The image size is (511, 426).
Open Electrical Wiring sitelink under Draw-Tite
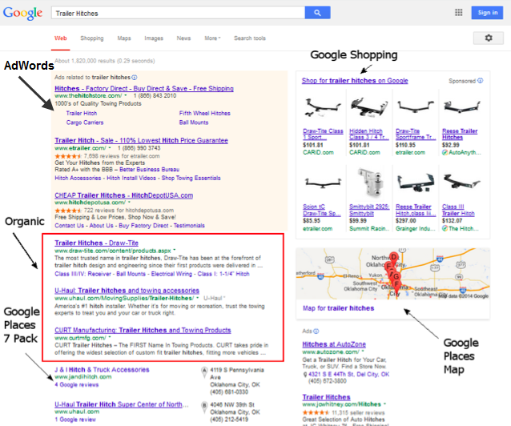tap(171, 274)
